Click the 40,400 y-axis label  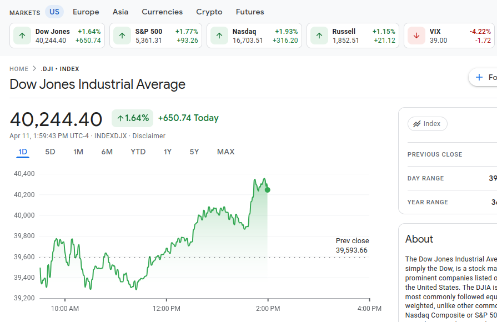(24, 174)
